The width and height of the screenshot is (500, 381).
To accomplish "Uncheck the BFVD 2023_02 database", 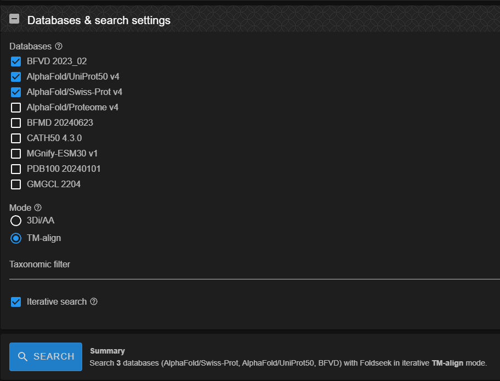I will [x=16, y=61].
